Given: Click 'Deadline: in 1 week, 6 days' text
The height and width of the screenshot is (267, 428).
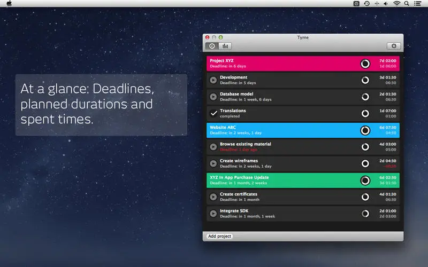Looking at the screenshot, I should (246, 99).
